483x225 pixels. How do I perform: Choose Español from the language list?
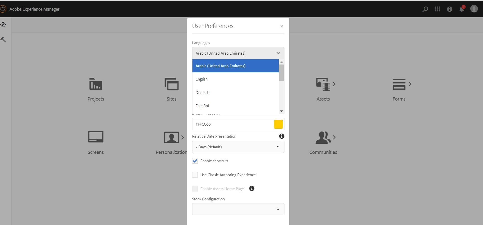pyautogui.click(x=236, y=106)
